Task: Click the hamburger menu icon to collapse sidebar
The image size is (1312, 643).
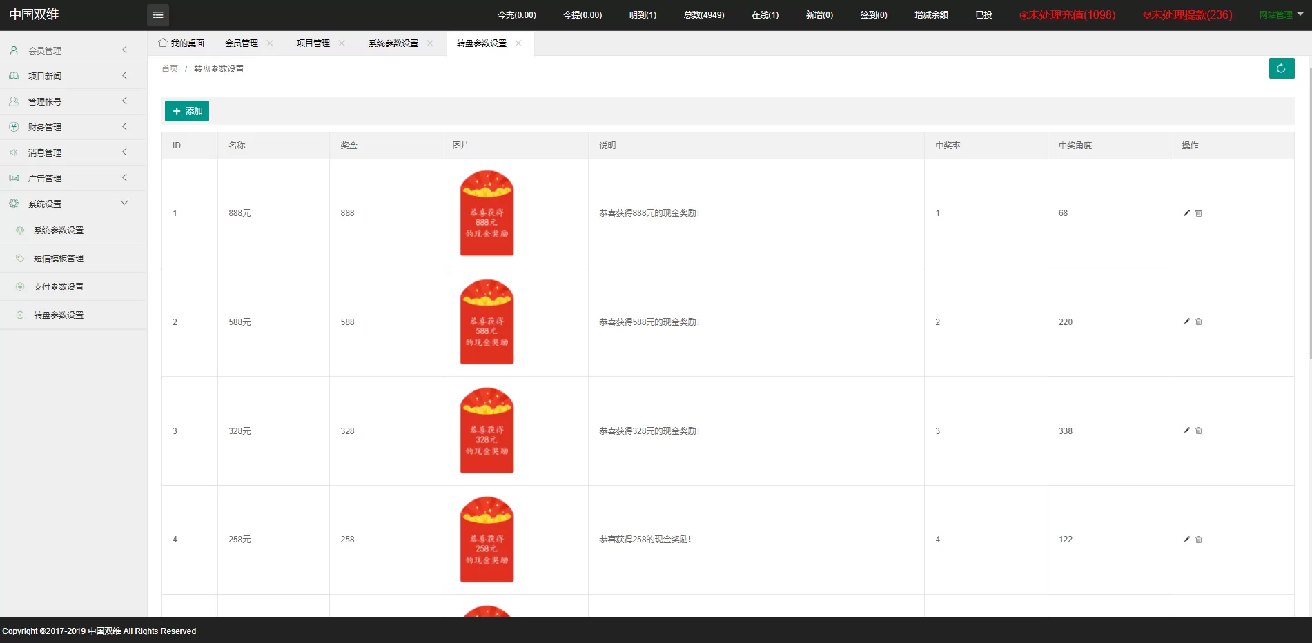Action: click(158, 15)
